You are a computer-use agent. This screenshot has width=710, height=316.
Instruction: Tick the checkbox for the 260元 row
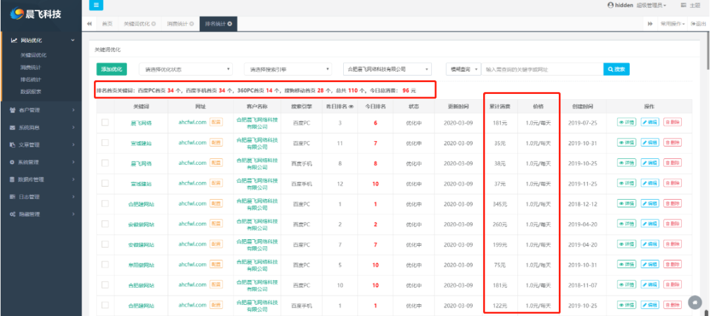point(105,224)
